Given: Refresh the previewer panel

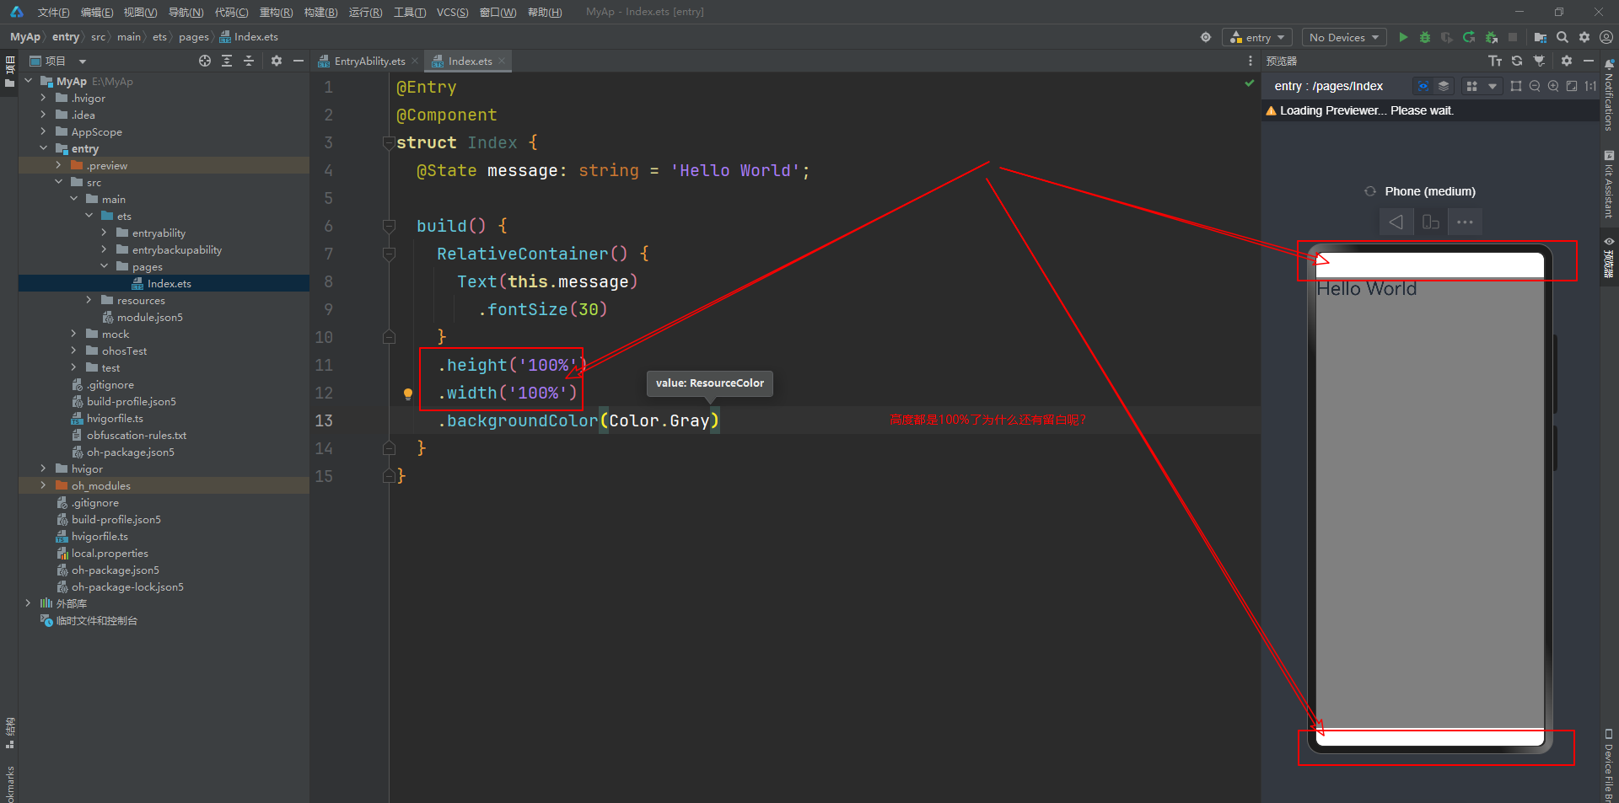Looking at the screenshot, I should point(1517,61).
